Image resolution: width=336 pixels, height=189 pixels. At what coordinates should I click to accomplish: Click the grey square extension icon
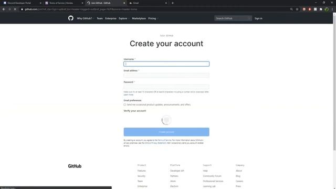(315, 9)
